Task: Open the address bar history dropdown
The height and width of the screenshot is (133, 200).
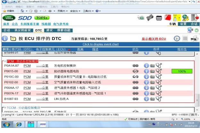Action: click(x=189, y=2)
